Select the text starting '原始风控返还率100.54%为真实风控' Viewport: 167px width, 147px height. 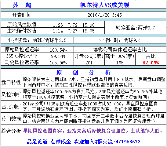(x=93, y=94)
